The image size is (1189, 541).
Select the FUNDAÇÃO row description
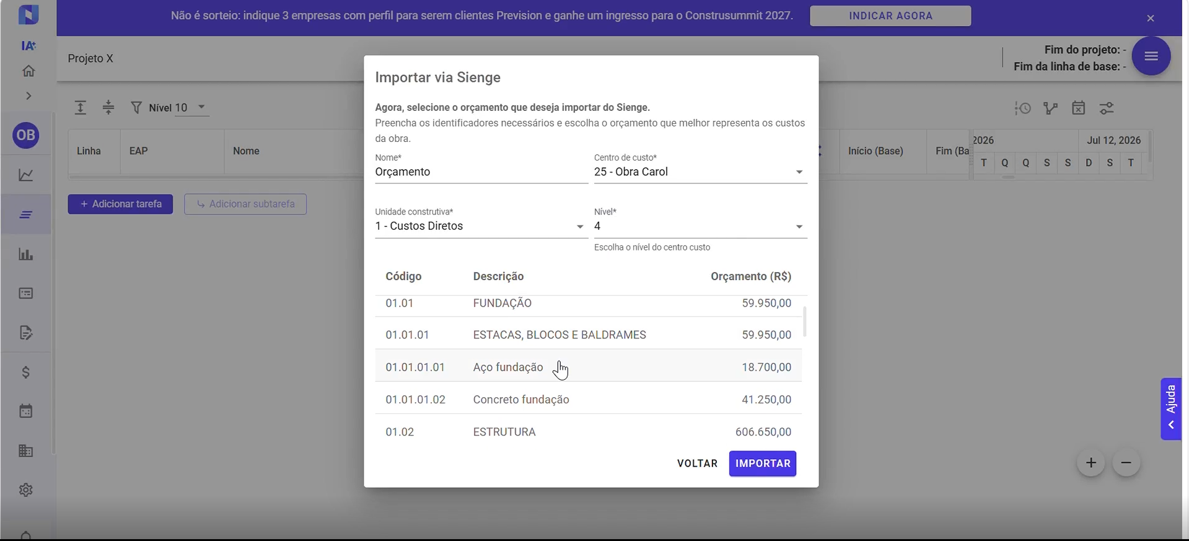click(502, 303)
